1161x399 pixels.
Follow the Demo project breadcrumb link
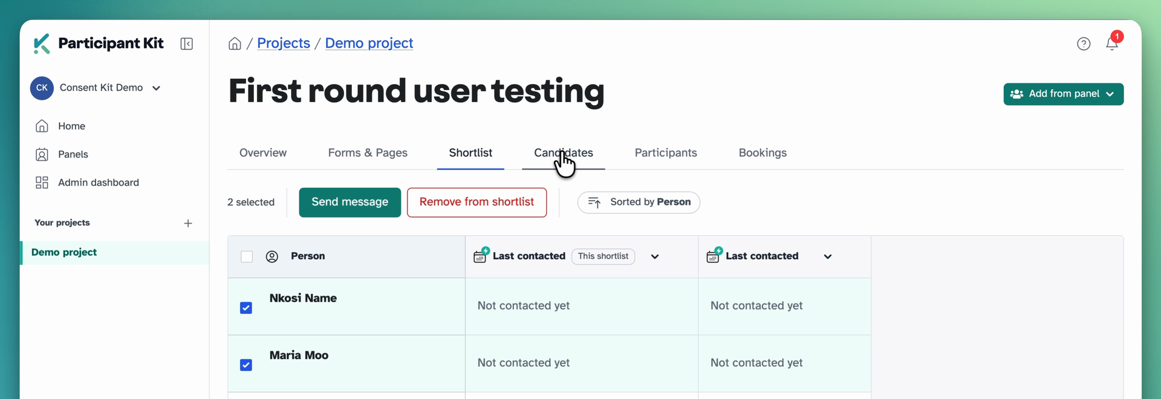pyautogui.click(x=369, y=44)
